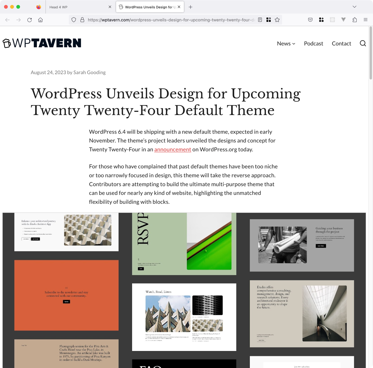
Task: Click the wptavern.com URL address field
Action: coord(171,20)
